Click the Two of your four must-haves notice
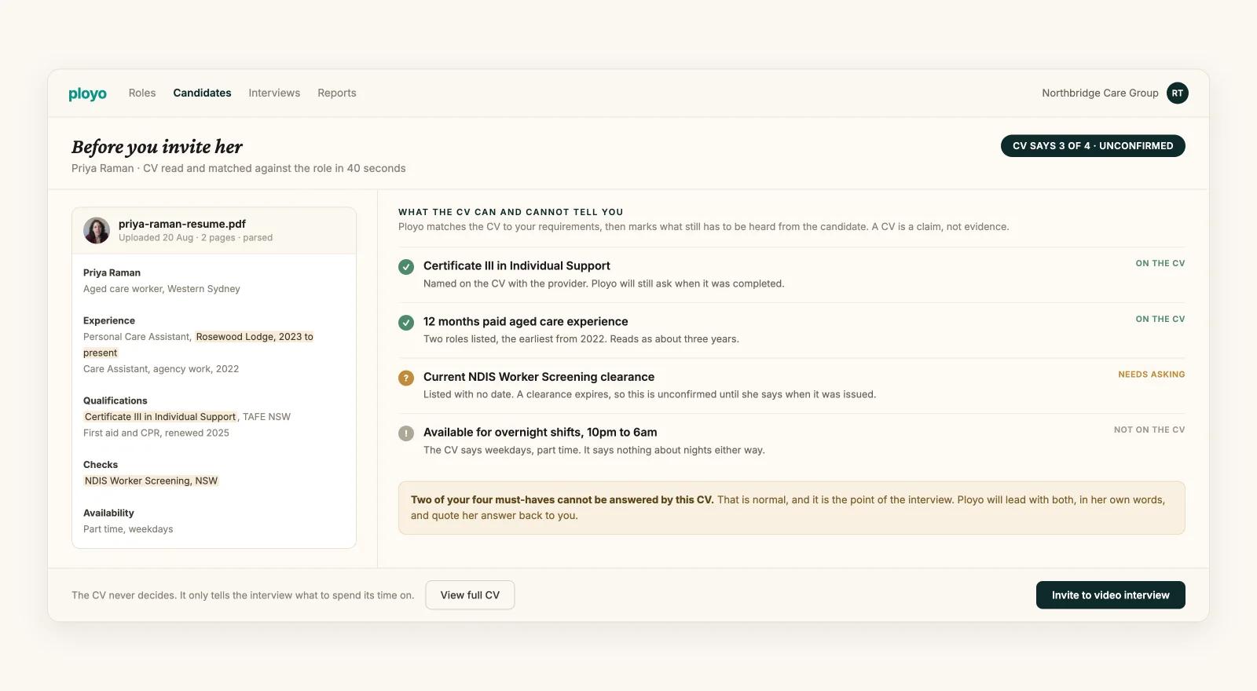This screenshot has height=691, width=1257. pos(791,508)
